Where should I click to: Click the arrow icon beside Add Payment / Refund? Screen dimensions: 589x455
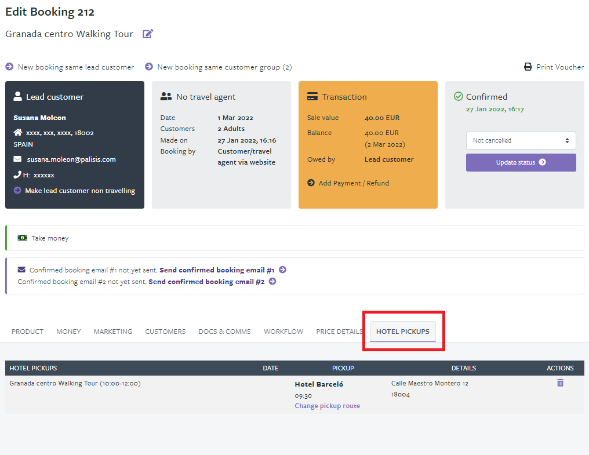(311, 183)
